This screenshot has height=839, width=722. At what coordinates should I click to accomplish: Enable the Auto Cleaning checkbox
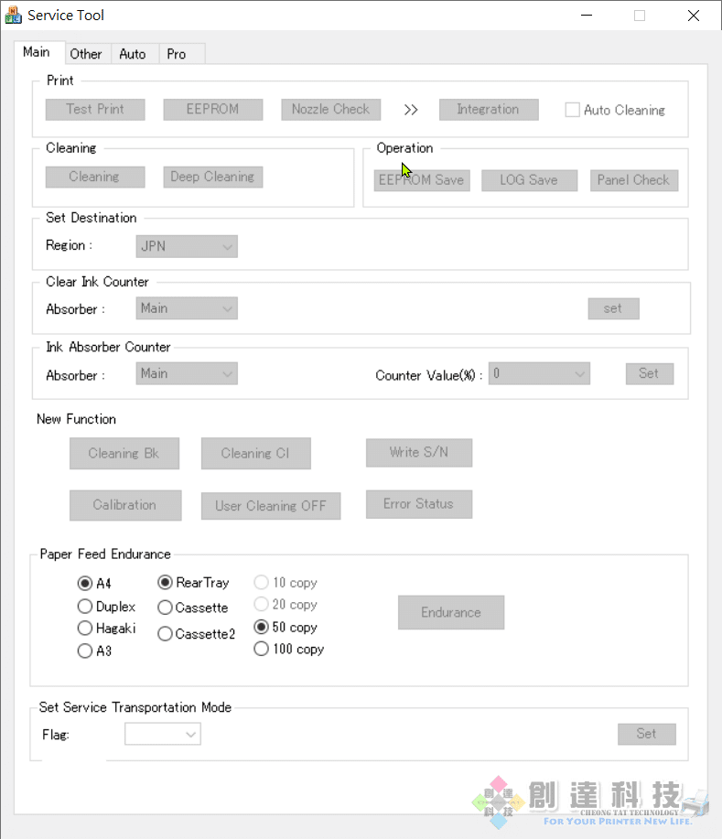click(573, 110)
